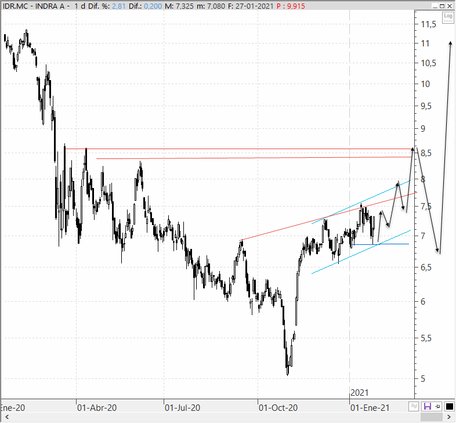Minimize the IDR.MC chart window
This screenshot has width=456, height=423.
(x=435, y=6)
